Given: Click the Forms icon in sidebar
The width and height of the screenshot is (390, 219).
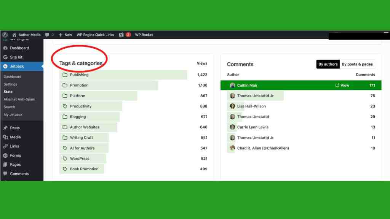Looking at the screenshot, I should coord(5,156).
